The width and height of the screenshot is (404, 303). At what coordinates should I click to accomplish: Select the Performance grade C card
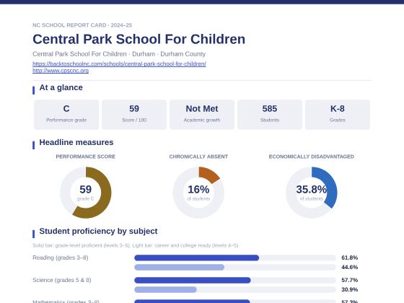(x=66, y=115)
